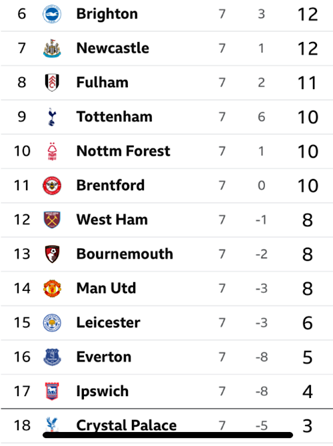Open the Tottenham team link
The image size is (333, 446).
(x=115, y=116)
